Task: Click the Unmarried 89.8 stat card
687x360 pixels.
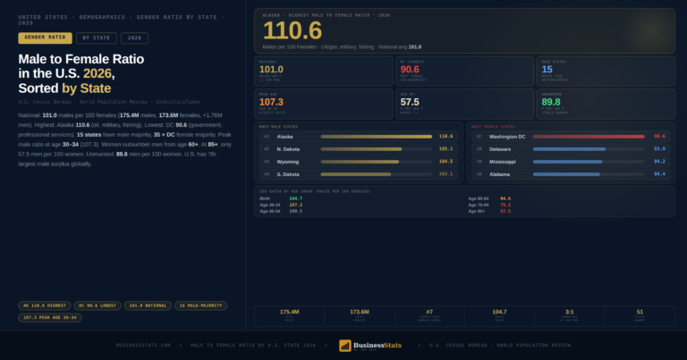Action: (x=606, y=104)
